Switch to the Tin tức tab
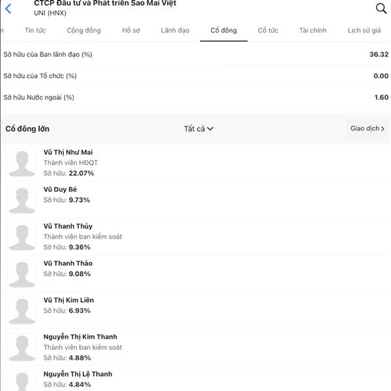The image size is (391, 391). point(35,31)
